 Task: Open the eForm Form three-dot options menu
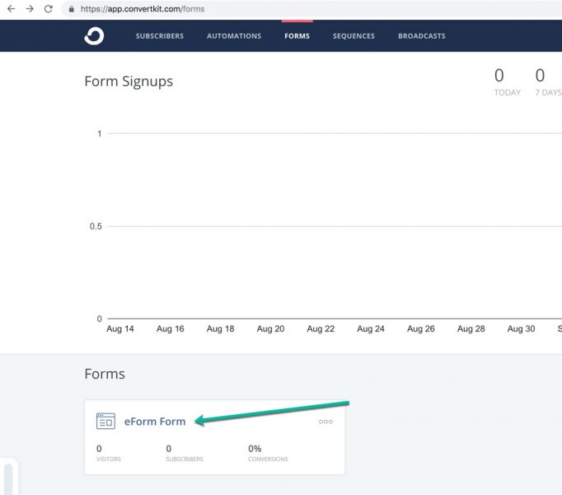pos(325,422)
